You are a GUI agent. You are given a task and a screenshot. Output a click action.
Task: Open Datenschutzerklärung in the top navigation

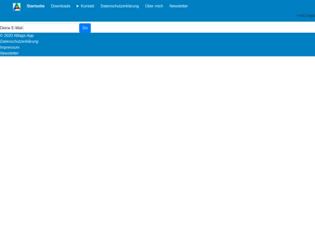120,6
